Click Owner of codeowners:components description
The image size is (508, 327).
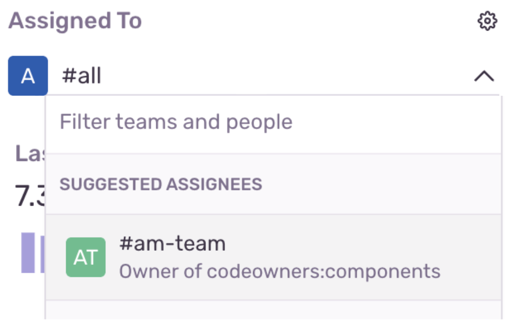pyautogui.click(x=280, y=271)
